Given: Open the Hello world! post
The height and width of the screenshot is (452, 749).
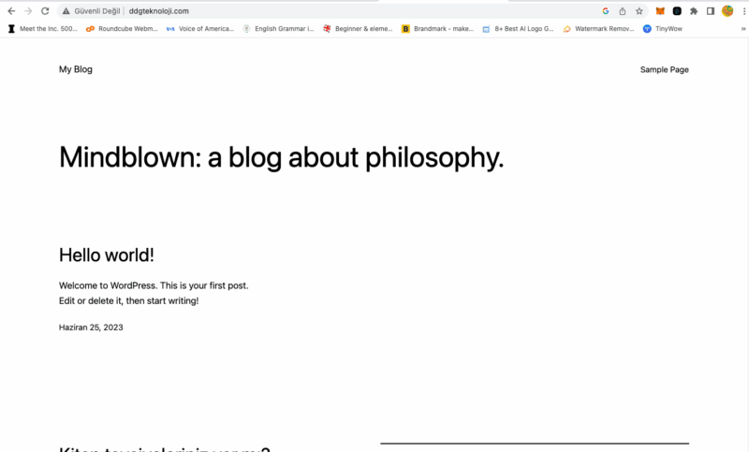Looking at the screenshot, I should (106, 255).
